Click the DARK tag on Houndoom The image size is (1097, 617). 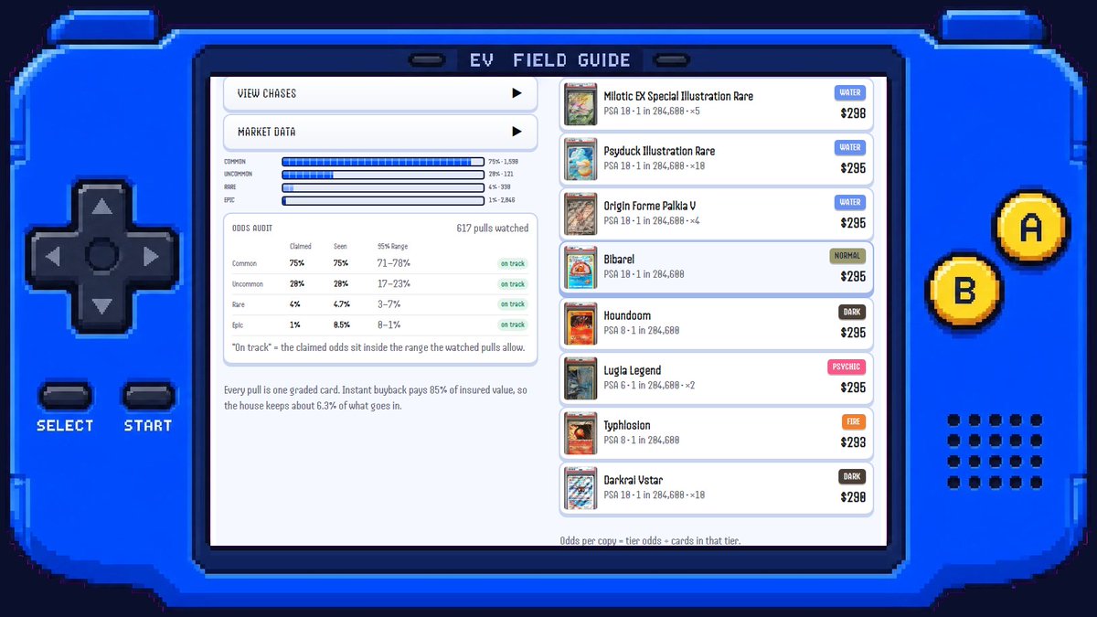pyautogui.click(x=852, y=312)
